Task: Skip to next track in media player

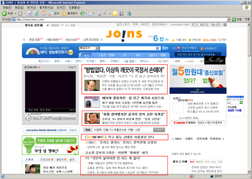Action: [x=44, y=118]
